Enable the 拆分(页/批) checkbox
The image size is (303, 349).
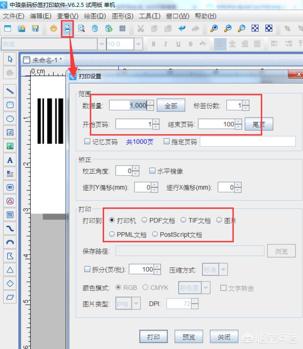(x=87, y=269)
